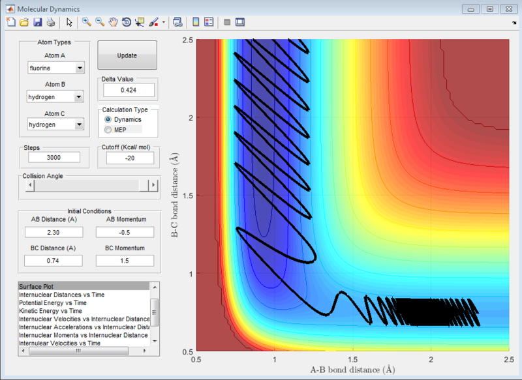Viewport: 522px width, 380px height.
Task: Activate the Pan hand tool
Action: pos(113,22)
